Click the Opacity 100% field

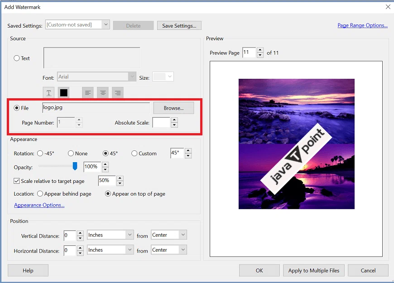[92, 167]
